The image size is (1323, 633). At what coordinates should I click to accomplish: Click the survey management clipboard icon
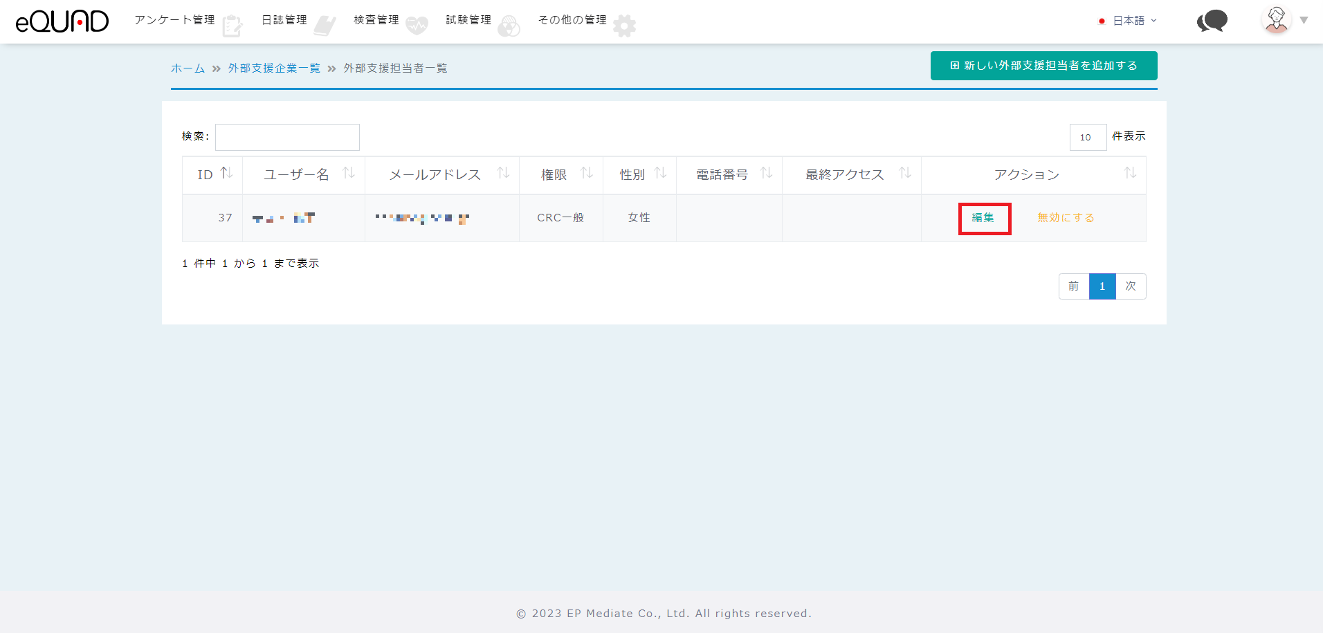(232, 26)
